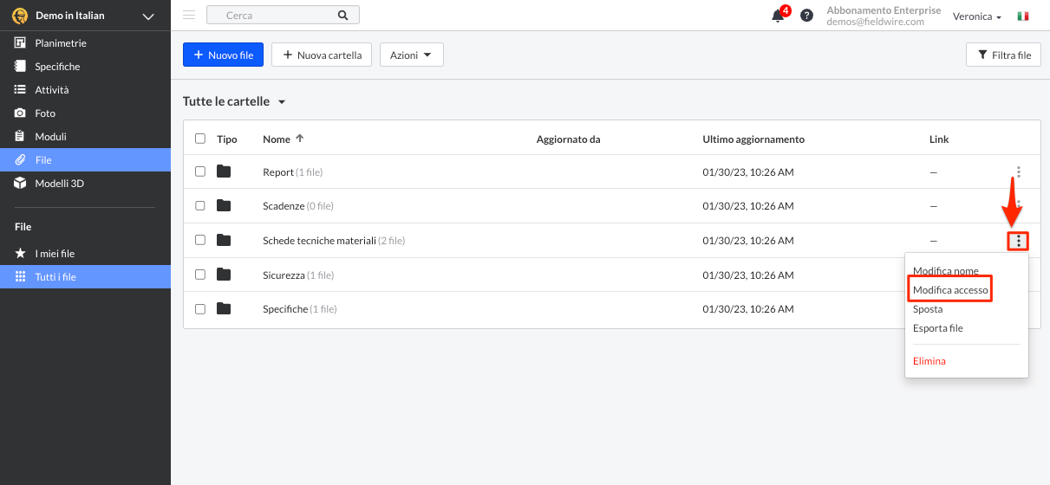Select the Report folder checkbox
Viewport: 1050px width, 485px height.
200,171
